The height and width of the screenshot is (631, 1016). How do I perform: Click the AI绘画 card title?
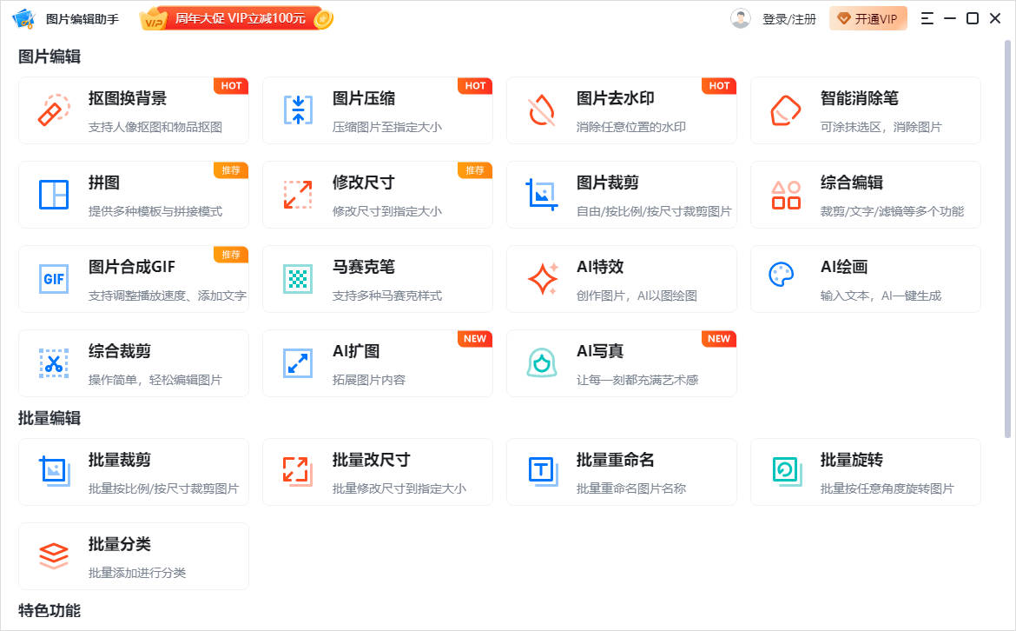[x=844, y=267]
